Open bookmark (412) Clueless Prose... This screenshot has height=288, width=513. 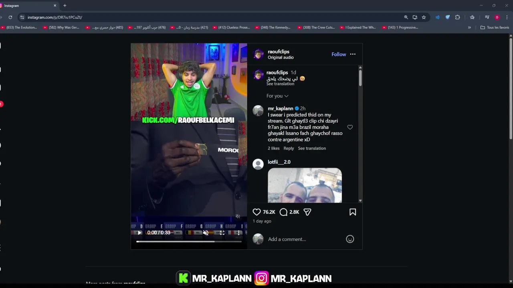(x=231, y=28)
